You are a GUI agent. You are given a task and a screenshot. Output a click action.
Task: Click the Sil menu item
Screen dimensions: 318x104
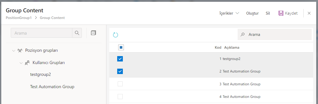[x=268, y=13]
